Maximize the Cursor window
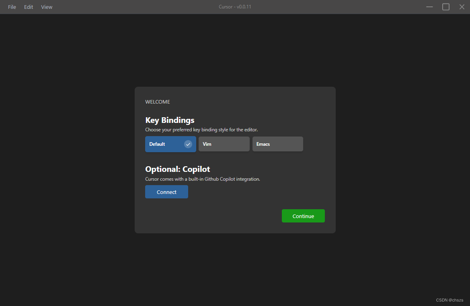This screenshot has height=306, width=470. pos(446,7)
